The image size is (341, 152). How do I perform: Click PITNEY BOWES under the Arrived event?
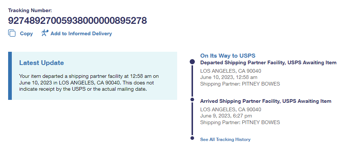point(261,122)
